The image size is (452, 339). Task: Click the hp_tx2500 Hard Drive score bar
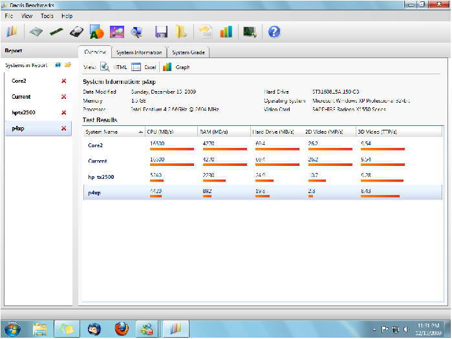coord(264,181)
